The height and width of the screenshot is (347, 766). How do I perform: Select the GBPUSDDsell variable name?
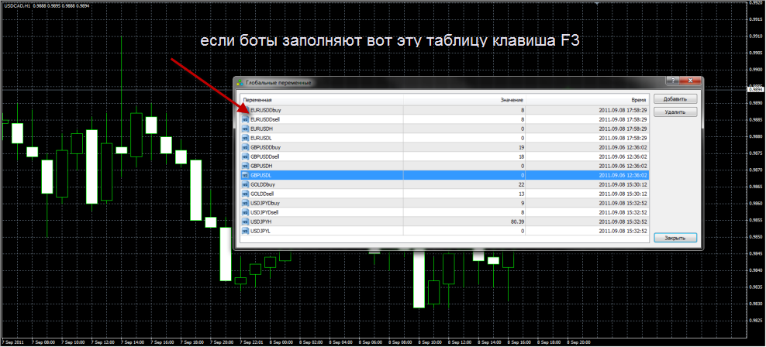point(265,156)
